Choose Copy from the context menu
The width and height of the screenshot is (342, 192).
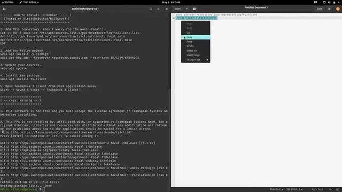tap(196, 37)
